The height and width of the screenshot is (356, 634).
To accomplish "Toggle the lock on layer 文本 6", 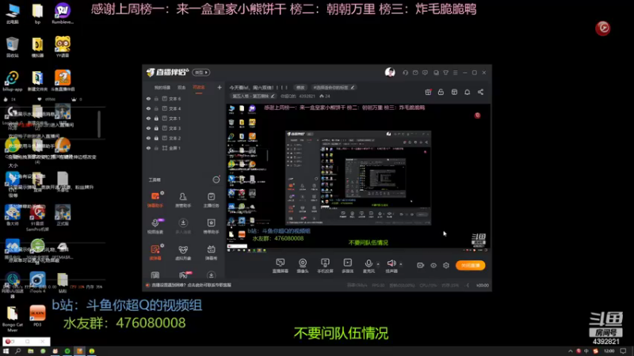I will 156,98.
